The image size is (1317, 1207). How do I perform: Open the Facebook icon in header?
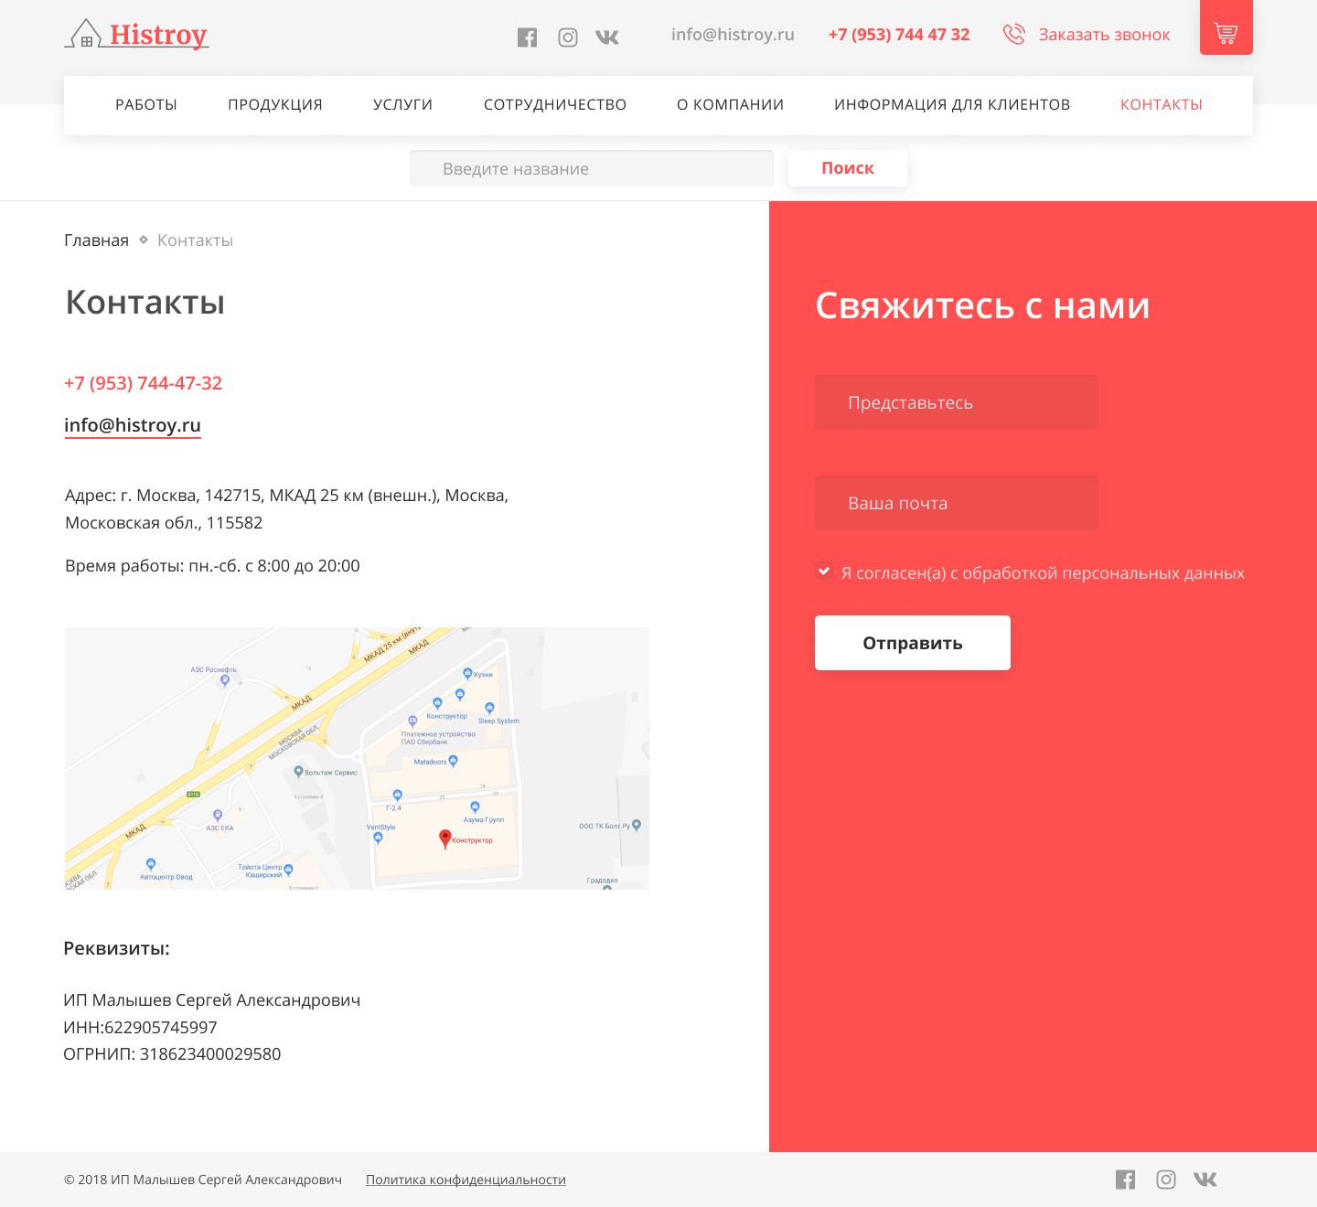[527, 37]
